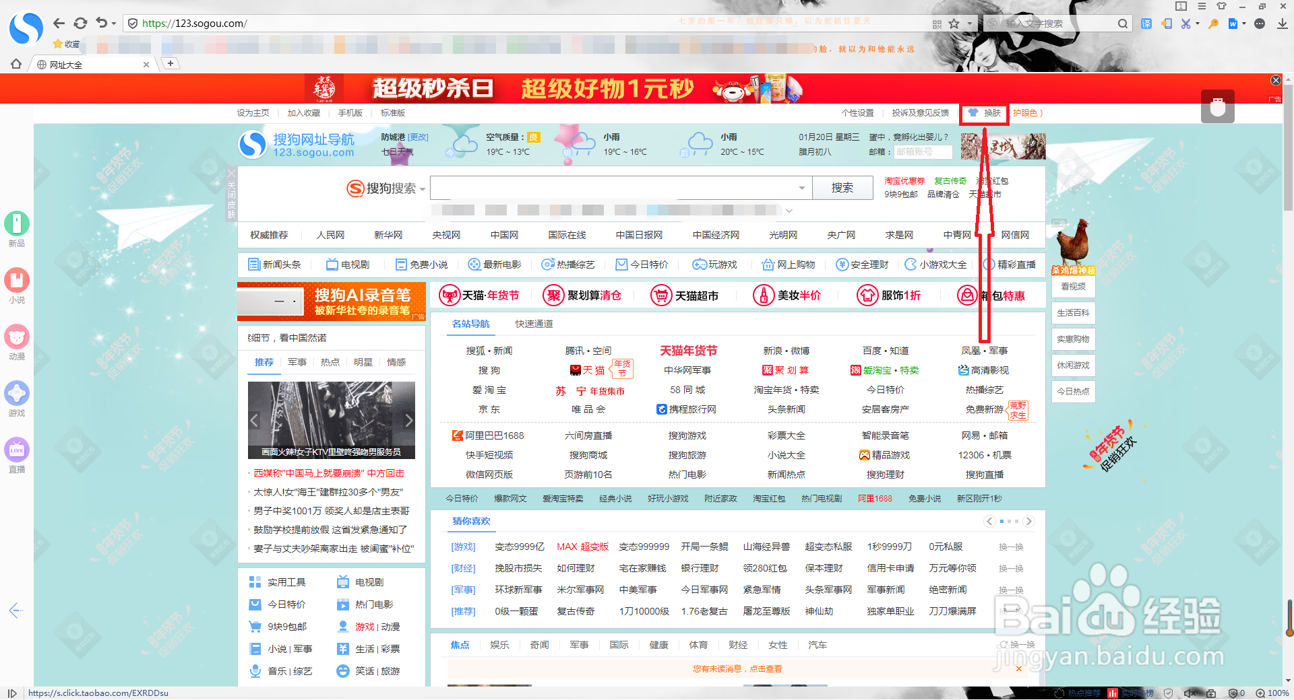Expand the hot words chevron below search box
1294x700 pixels.
(x=789, y=211)
